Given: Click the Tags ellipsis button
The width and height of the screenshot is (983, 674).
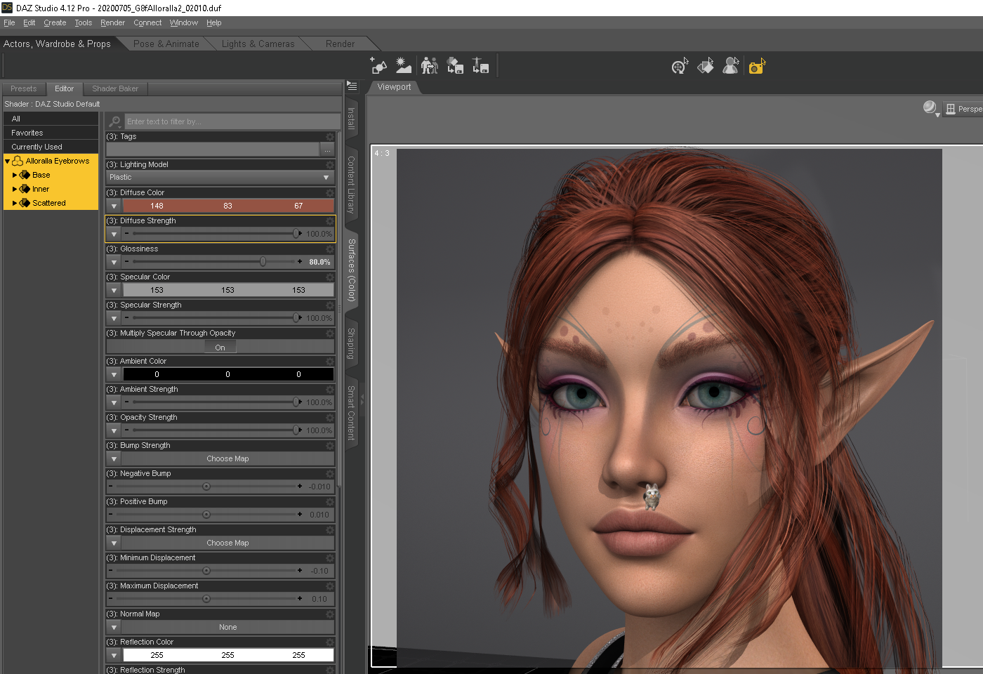Looking at the screenshot, I should pos(327,150).
